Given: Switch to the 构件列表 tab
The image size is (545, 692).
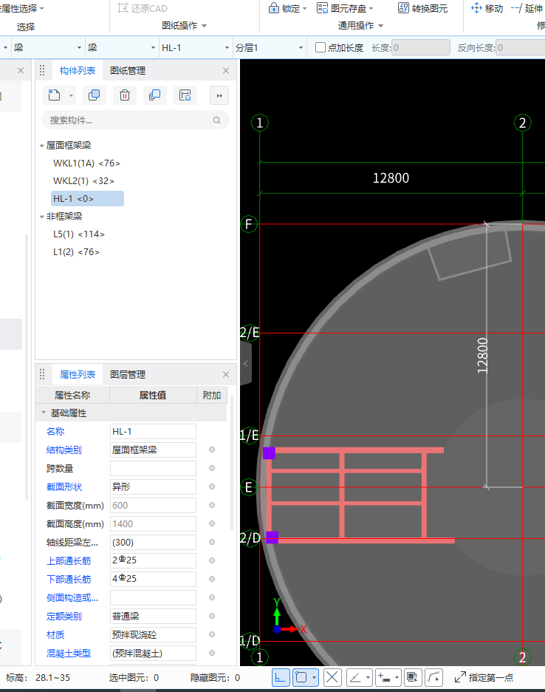Looking at the screenshot, I should 78,71.
